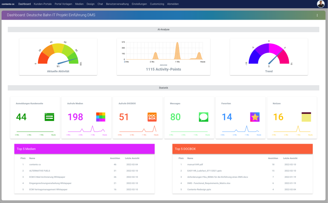Click the colorful Aufrufe Medien tile icon
This screenshot has width=328, height=203.
click(x=101, y=117)
